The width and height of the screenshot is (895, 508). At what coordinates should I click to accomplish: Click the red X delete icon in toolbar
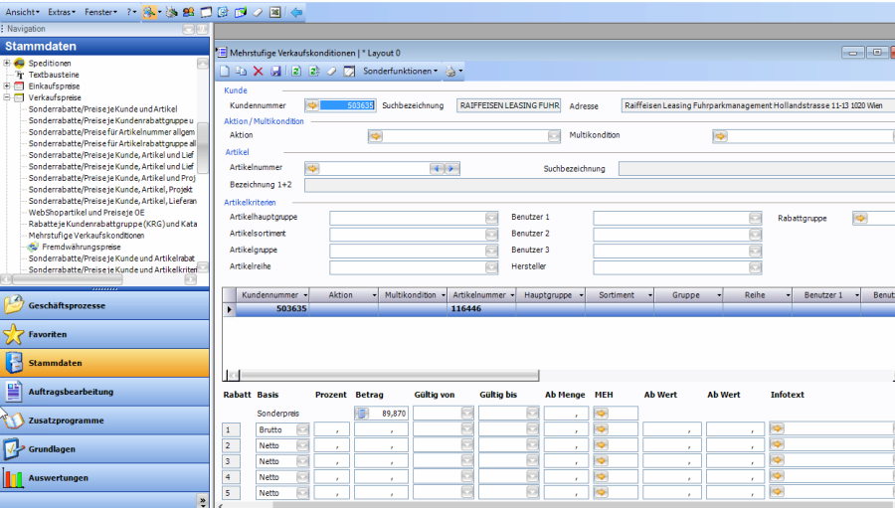pos(259,72)
